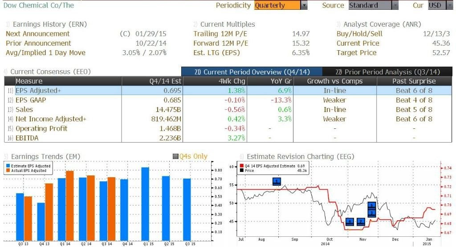456x247 pixels.
Task: Click "Beat 4 of 8" past surprise cell
Action: click(x=414, y=100)
